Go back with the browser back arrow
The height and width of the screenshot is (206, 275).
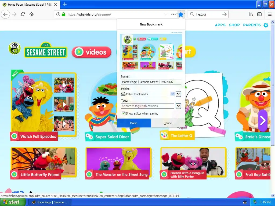(x=5, y=14)
